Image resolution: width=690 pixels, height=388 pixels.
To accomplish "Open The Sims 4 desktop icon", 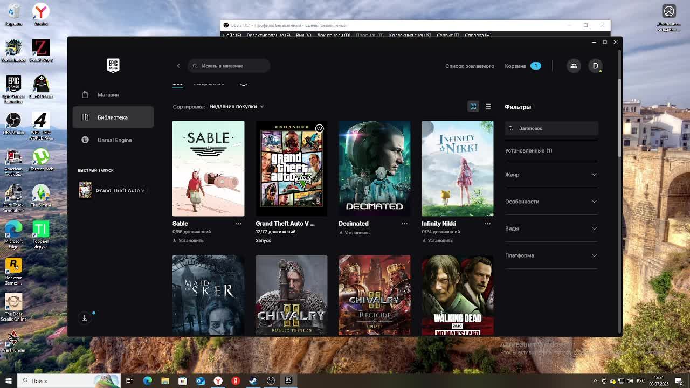I will click(x=40, y=196).
